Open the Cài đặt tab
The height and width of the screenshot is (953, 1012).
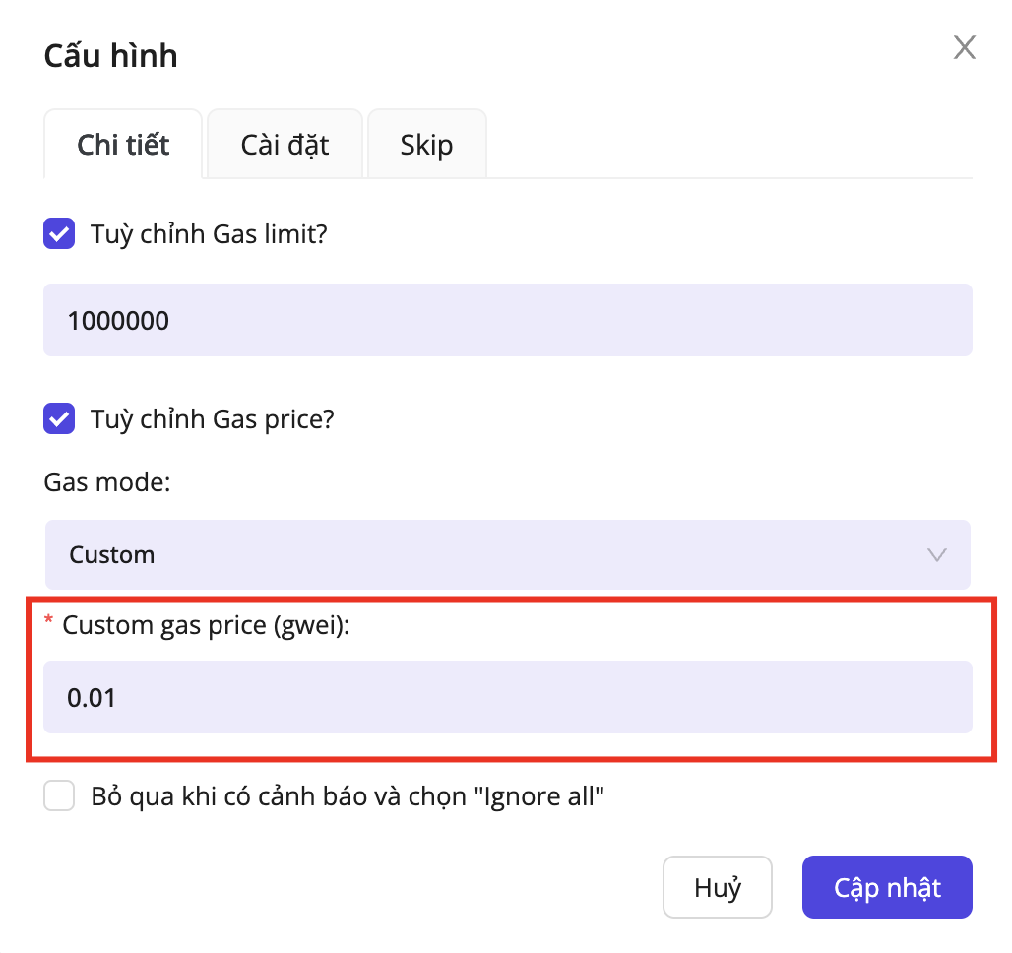(x=285, y=145)
